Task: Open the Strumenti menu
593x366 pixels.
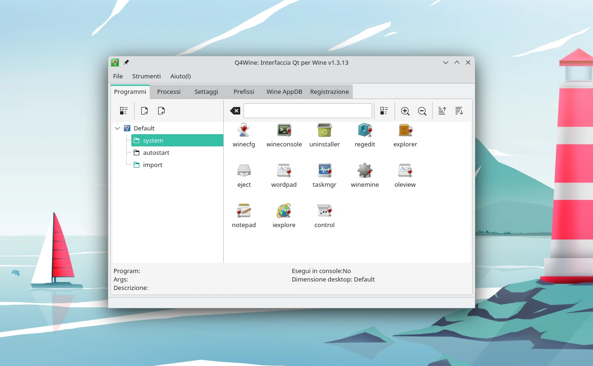Action: [146, 76]
